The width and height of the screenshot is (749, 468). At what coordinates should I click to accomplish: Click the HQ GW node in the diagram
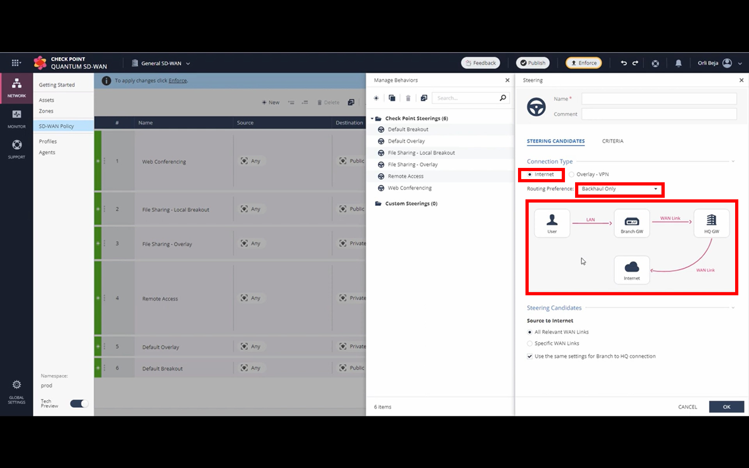click(712, 223)
